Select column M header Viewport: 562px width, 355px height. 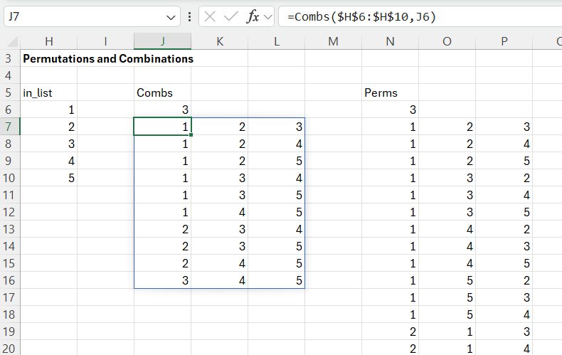[x=333, y=41]
